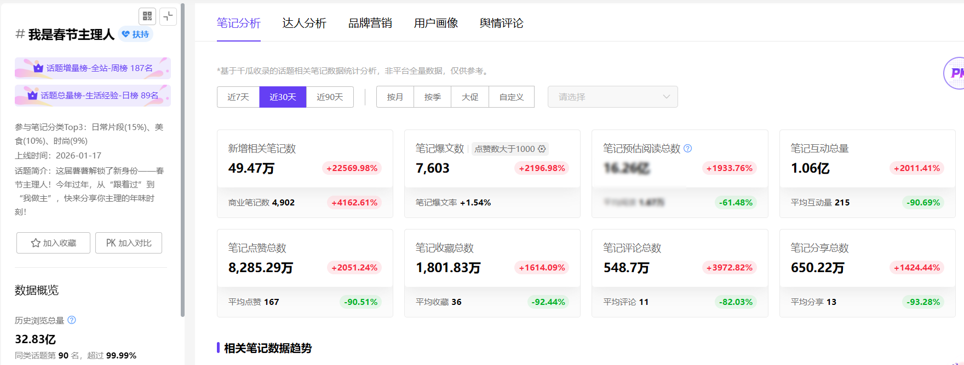Image resolution: width=964 pixels, height=365 pixels.
Task: Click the help icon beside 历史浏览总量
Action: pos(72,320)
